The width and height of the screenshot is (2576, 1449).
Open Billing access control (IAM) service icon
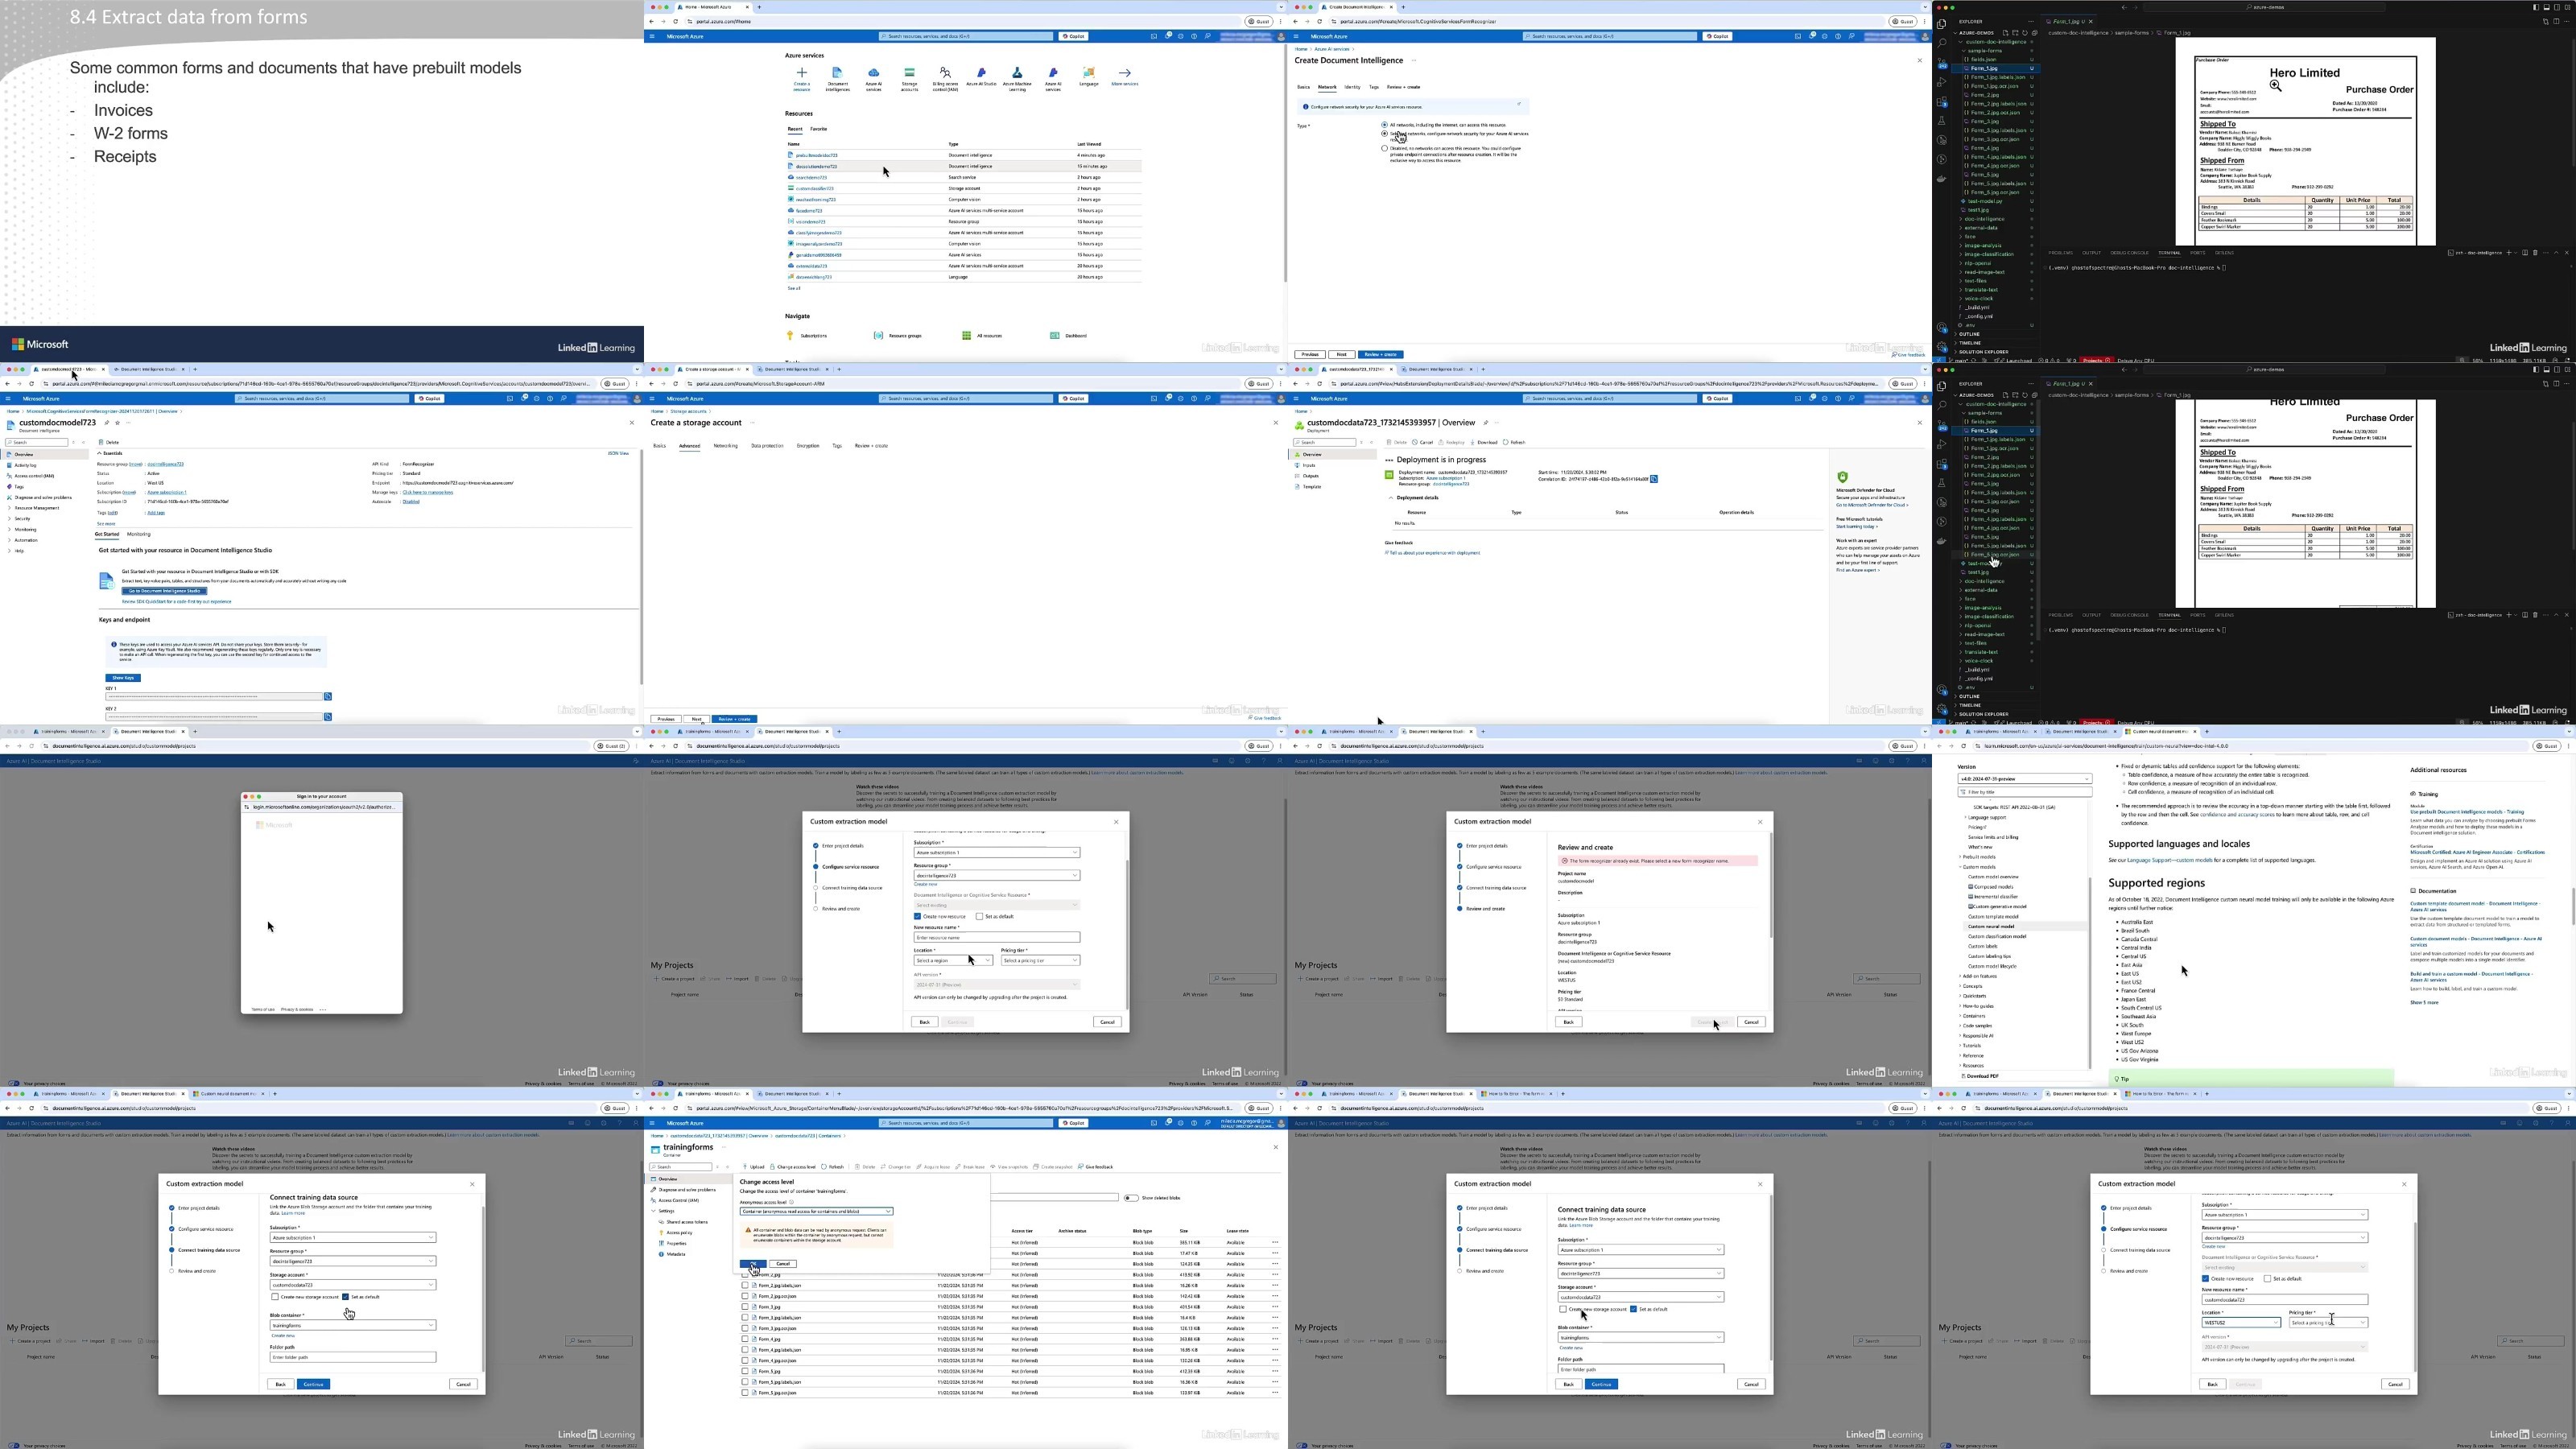click(945, 72)
